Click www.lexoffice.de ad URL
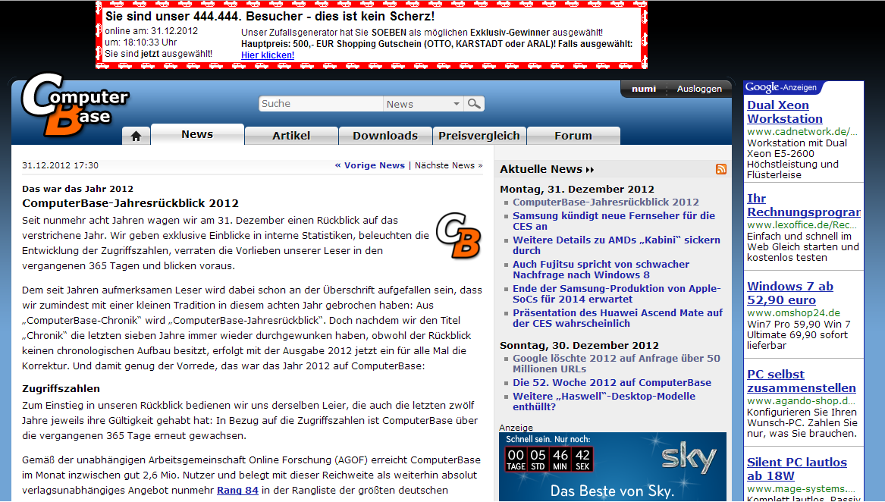 tap(802, 224)
